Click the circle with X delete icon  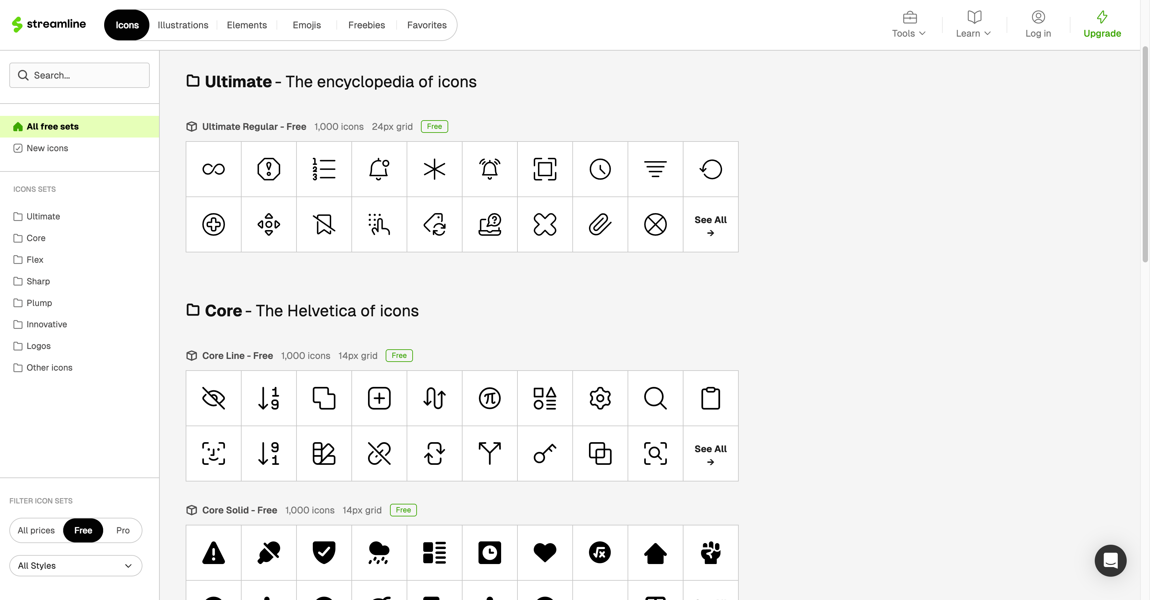[655, 224]
